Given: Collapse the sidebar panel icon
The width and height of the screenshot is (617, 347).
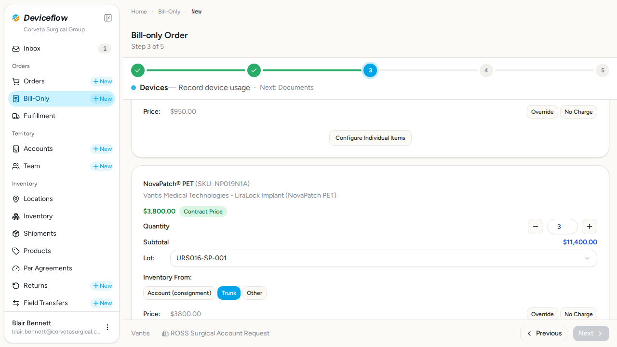Looking at the screenshot, I should pyautogui.click(x=108, y=18).
